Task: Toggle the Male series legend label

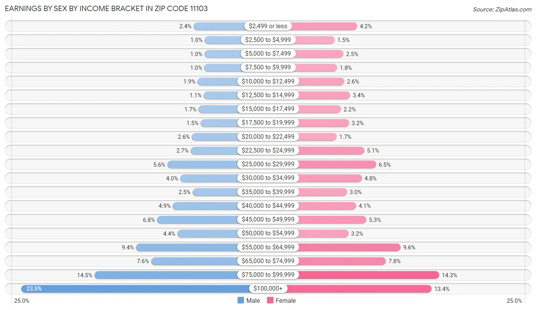Action: point(253,300)
